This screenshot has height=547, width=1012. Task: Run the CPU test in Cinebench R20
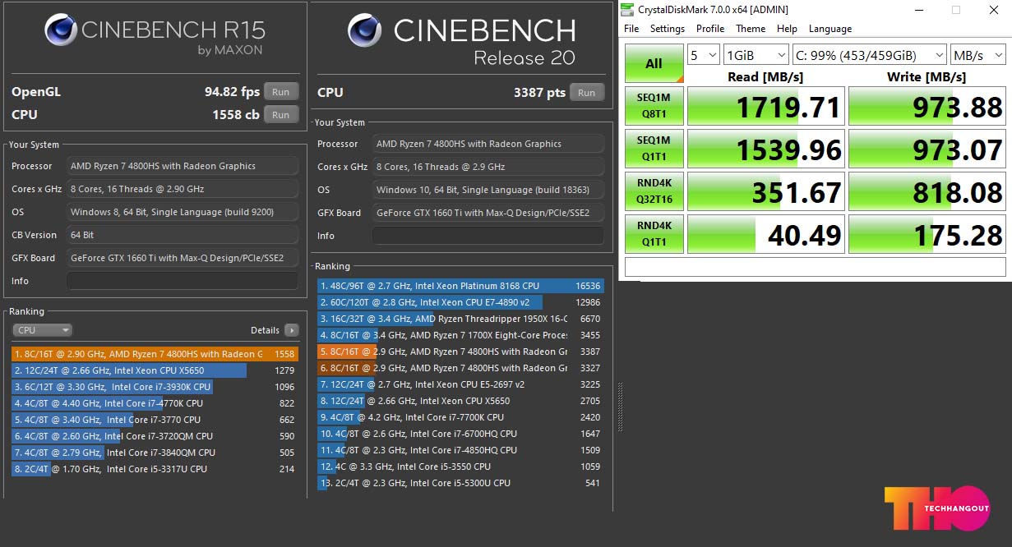click(586, 93)
